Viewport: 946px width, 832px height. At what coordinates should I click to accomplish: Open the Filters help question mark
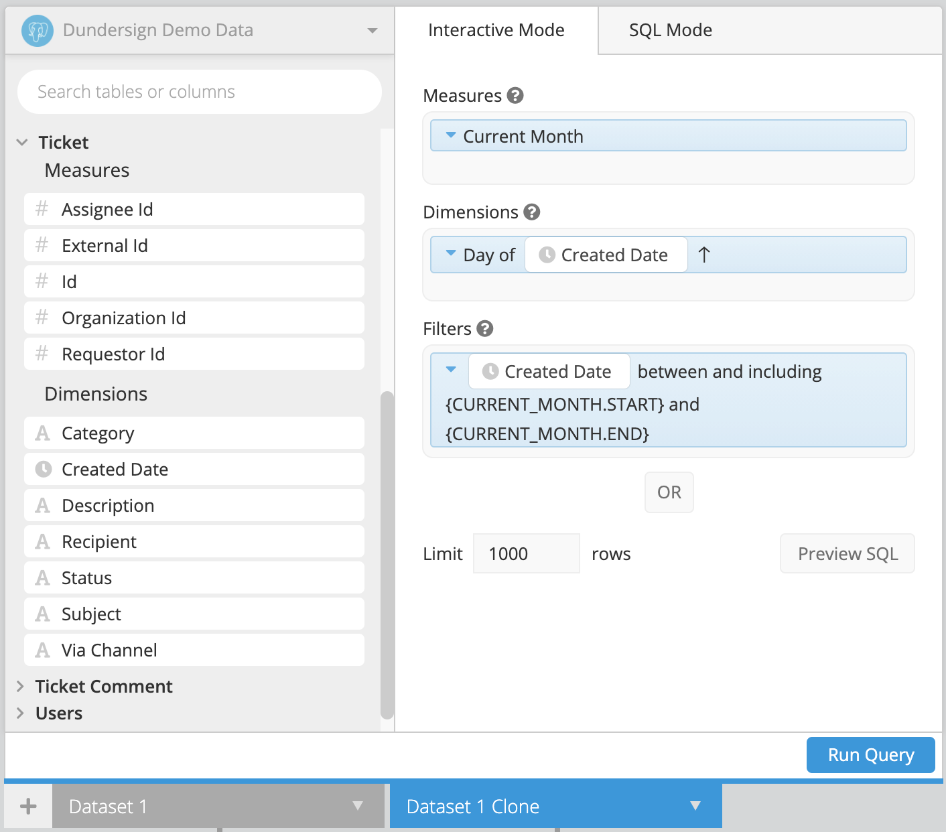485,329
